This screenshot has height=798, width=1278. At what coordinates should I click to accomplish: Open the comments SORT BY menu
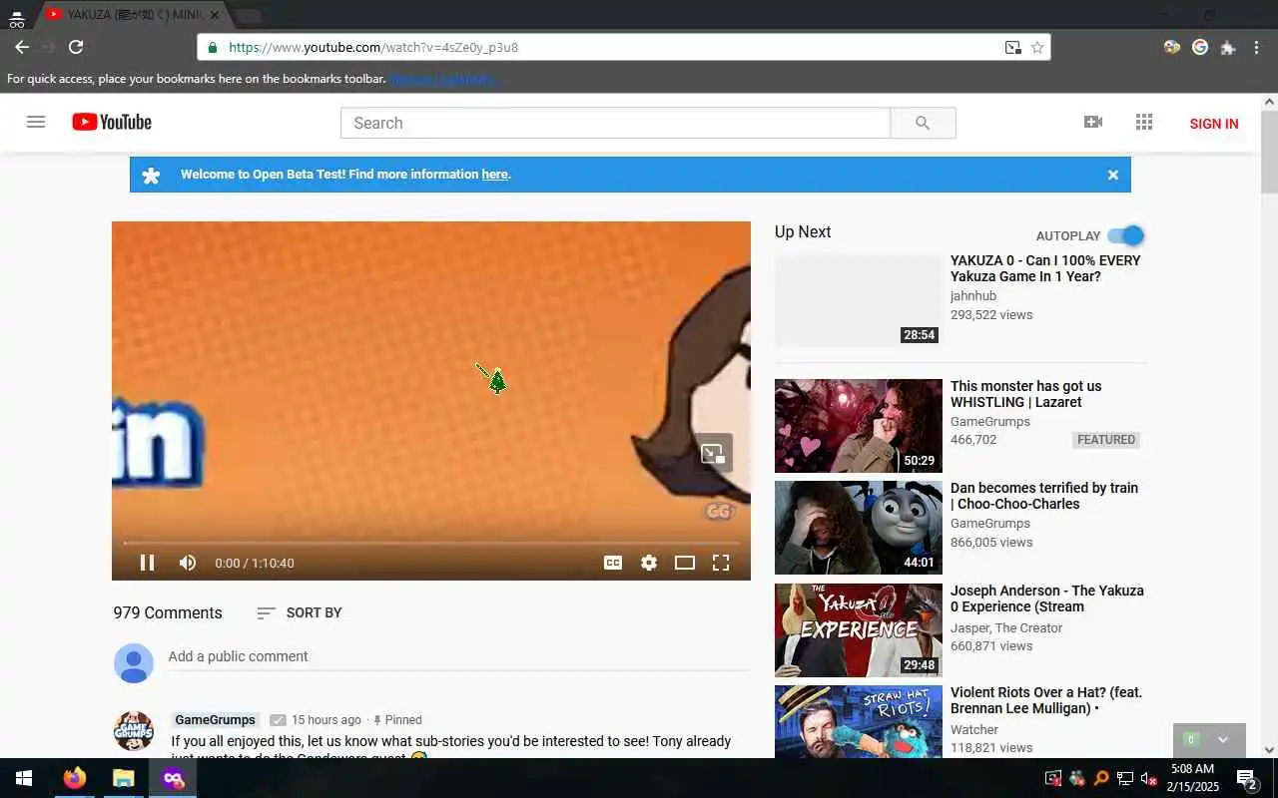299,612
